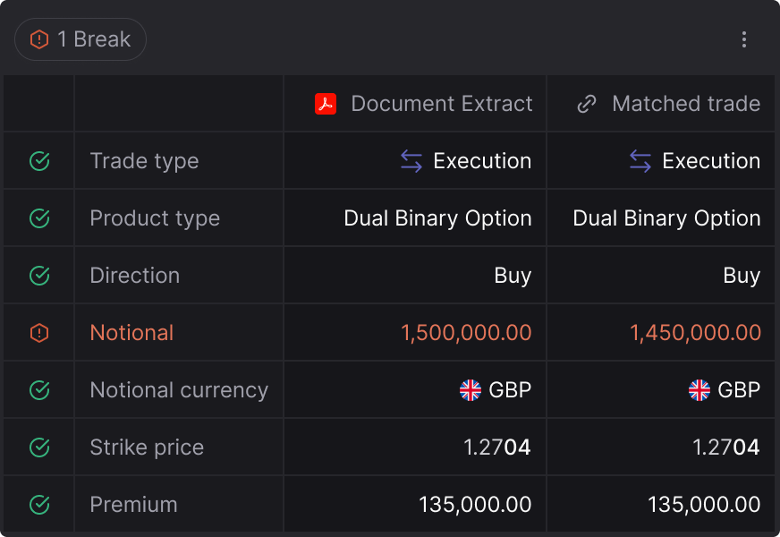The image size is (780, 537).
Task: Select the Matched trade notional 1,450,000.00 value
Action: (x=695, y=332)
